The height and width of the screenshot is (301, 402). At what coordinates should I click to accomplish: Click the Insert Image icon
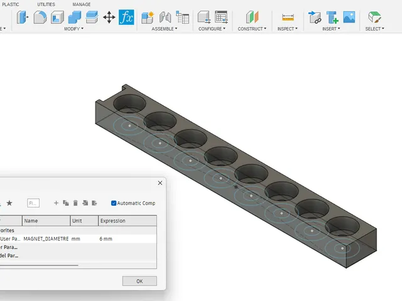coord(349,17)
